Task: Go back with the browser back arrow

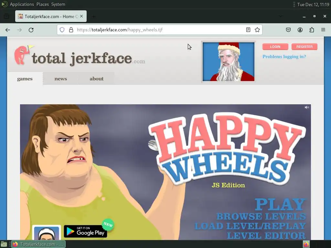Action: pos(8,30)
